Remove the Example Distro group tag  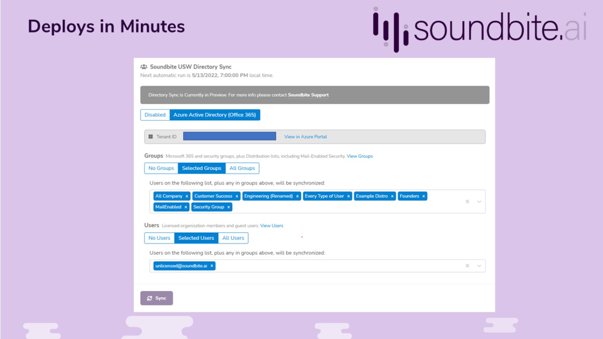[x=392, y=196]
